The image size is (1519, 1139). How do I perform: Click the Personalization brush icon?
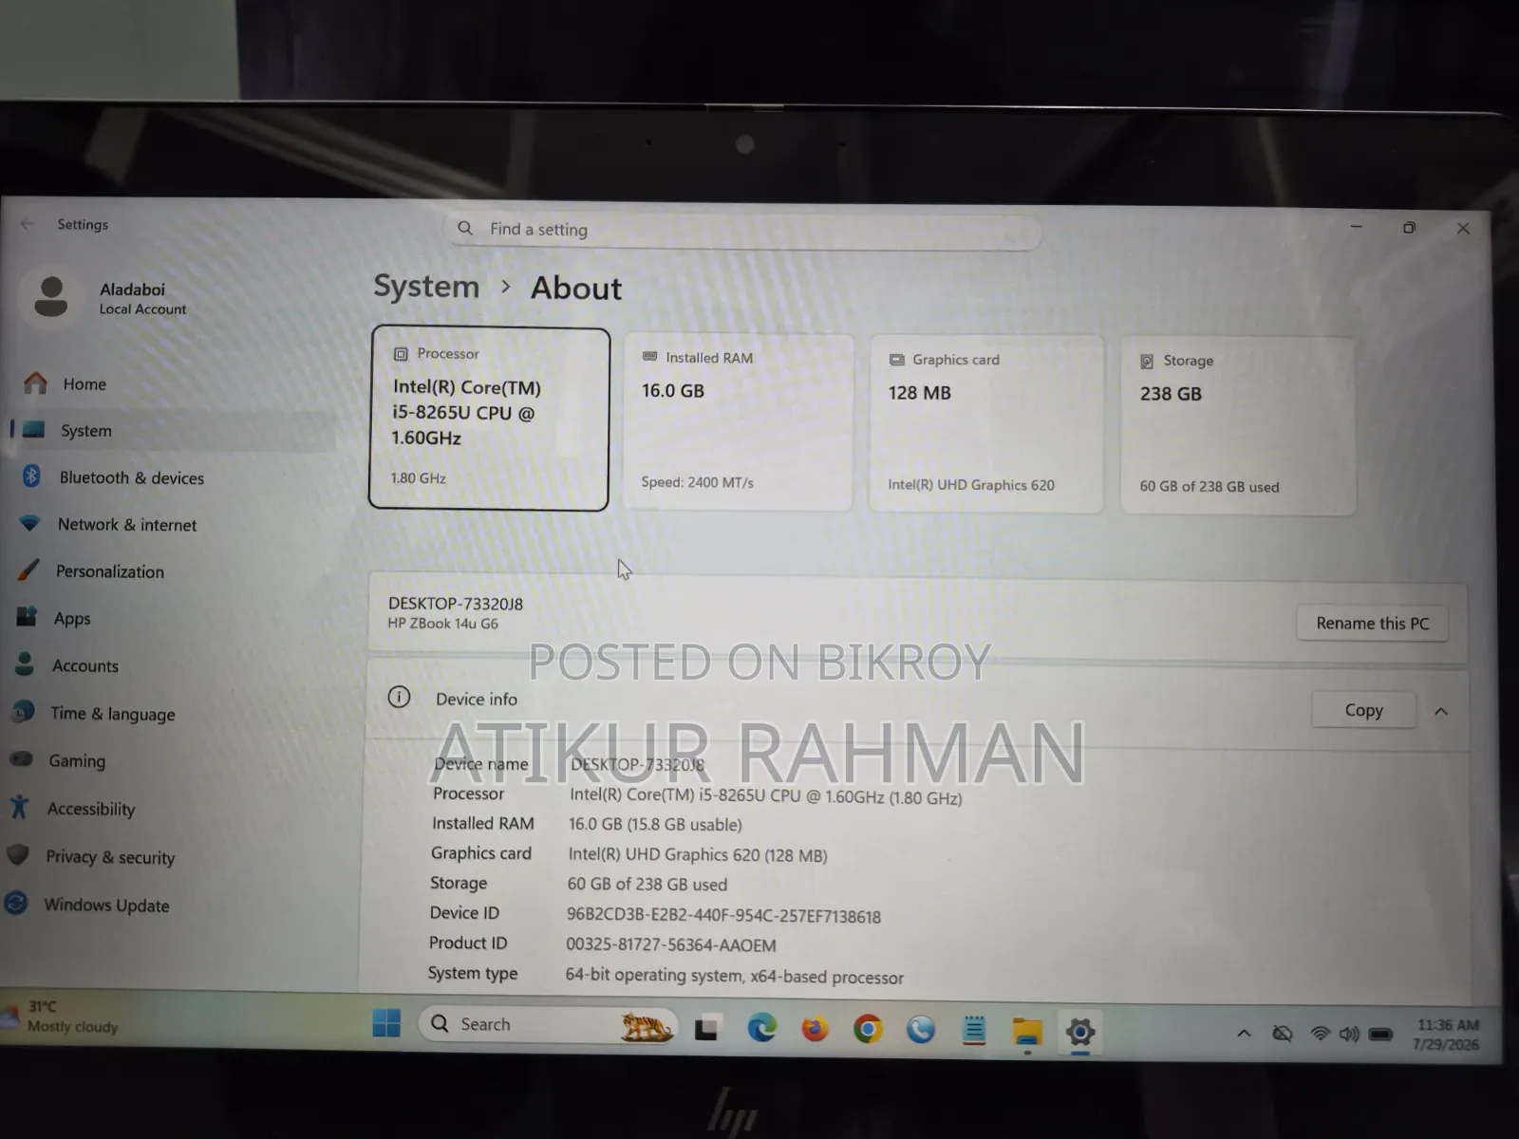point(28,569)
